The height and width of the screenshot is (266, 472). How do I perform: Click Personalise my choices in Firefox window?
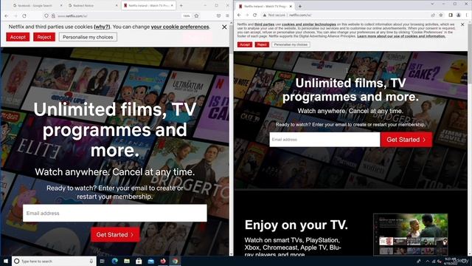(x=88, y=37)
